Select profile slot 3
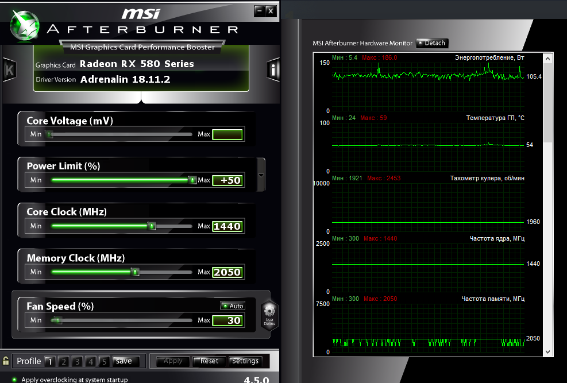Screen dimensions: 567x383 click(77, 361)
